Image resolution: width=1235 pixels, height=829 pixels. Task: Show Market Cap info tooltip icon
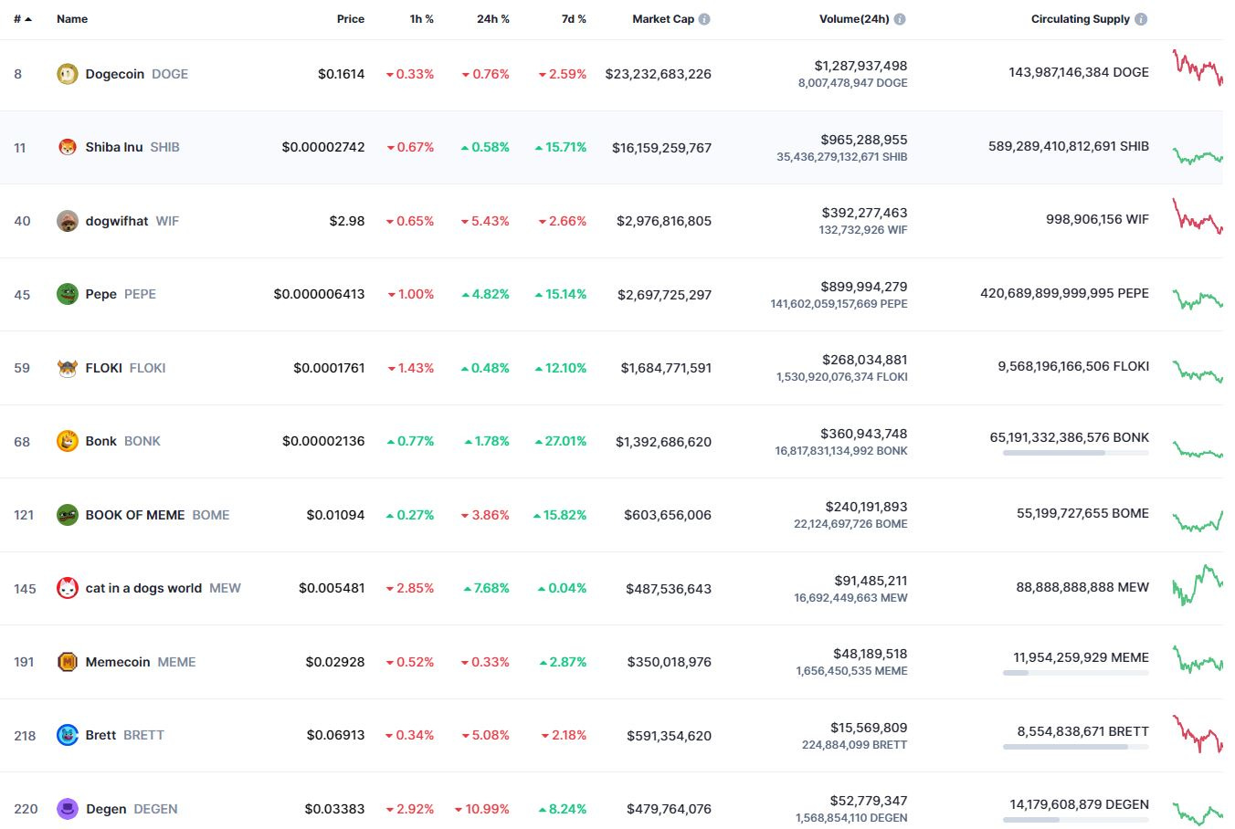point(704,19)
